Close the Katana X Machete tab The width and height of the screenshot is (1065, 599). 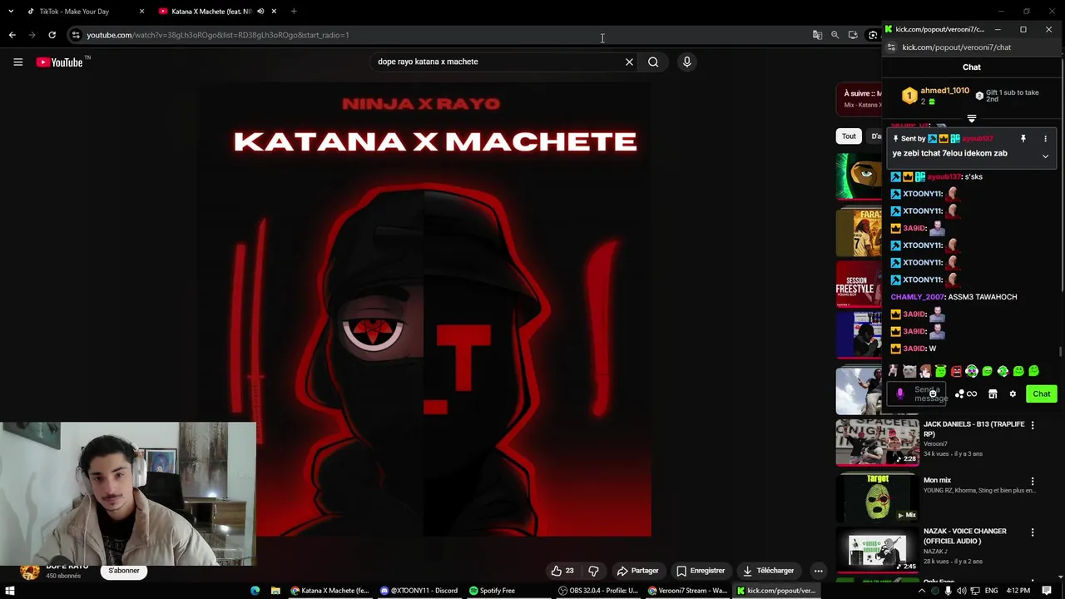pyautogui.click(x=274, y=12)
